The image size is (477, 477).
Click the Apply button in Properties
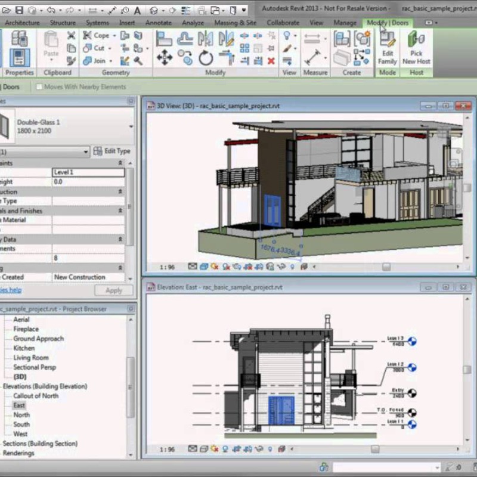113,290
